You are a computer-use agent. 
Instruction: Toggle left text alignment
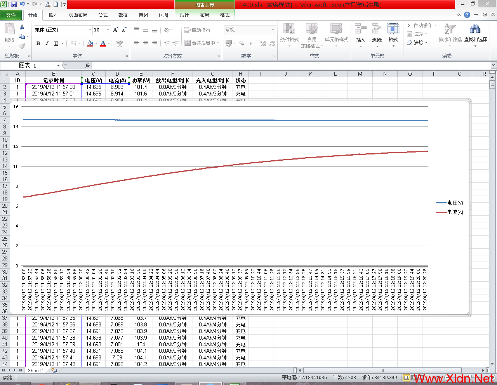coord(137,43)
